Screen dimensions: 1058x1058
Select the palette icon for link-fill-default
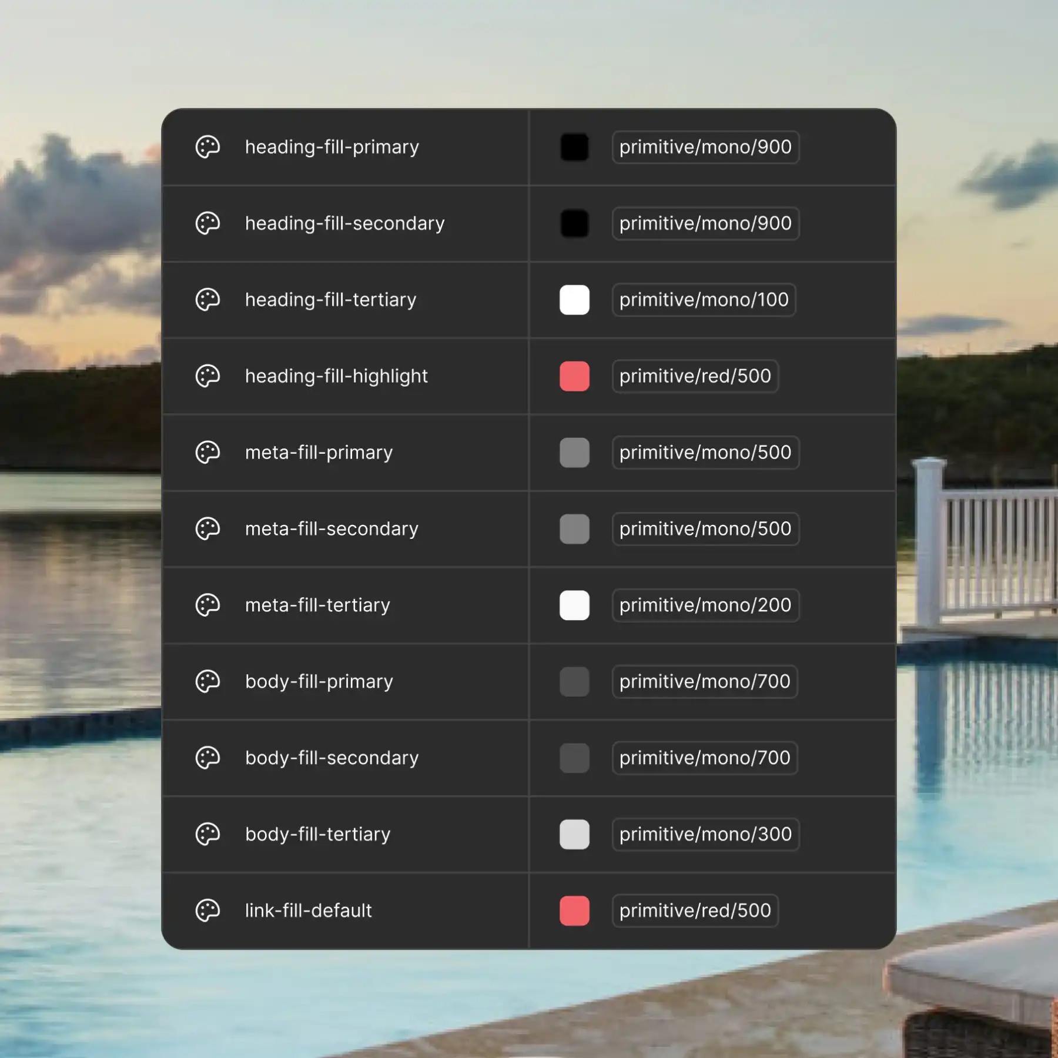pyautogui.click(x=207, y=910)
